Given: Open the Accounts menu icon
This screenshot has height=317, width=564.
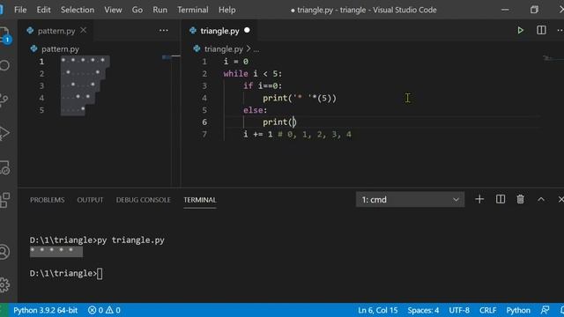Looking at the screenshot, I should [4, 252].
